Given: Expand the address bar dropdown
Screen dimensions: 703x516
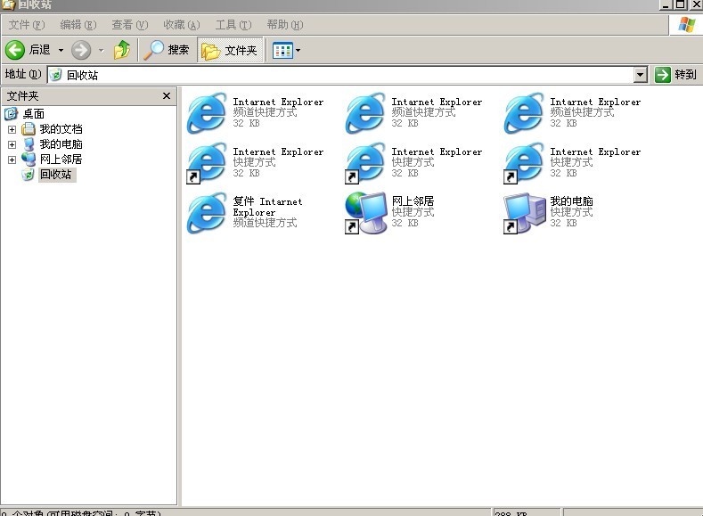Looking at the screenshot, I should 641,75.
